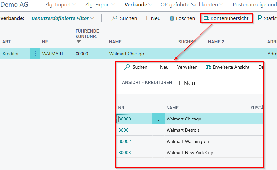The width and height of the screenshot is (277, 170).
Task: Click the filter funnel under Führende Kontonr.
Action: click(79, 42)
